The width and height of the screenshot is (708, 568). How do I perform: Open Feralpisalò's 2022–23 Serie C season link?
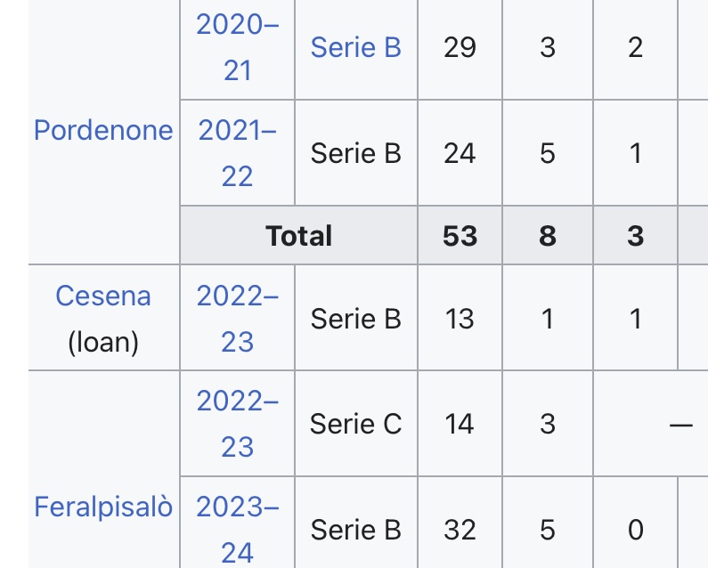pos(238,424)
